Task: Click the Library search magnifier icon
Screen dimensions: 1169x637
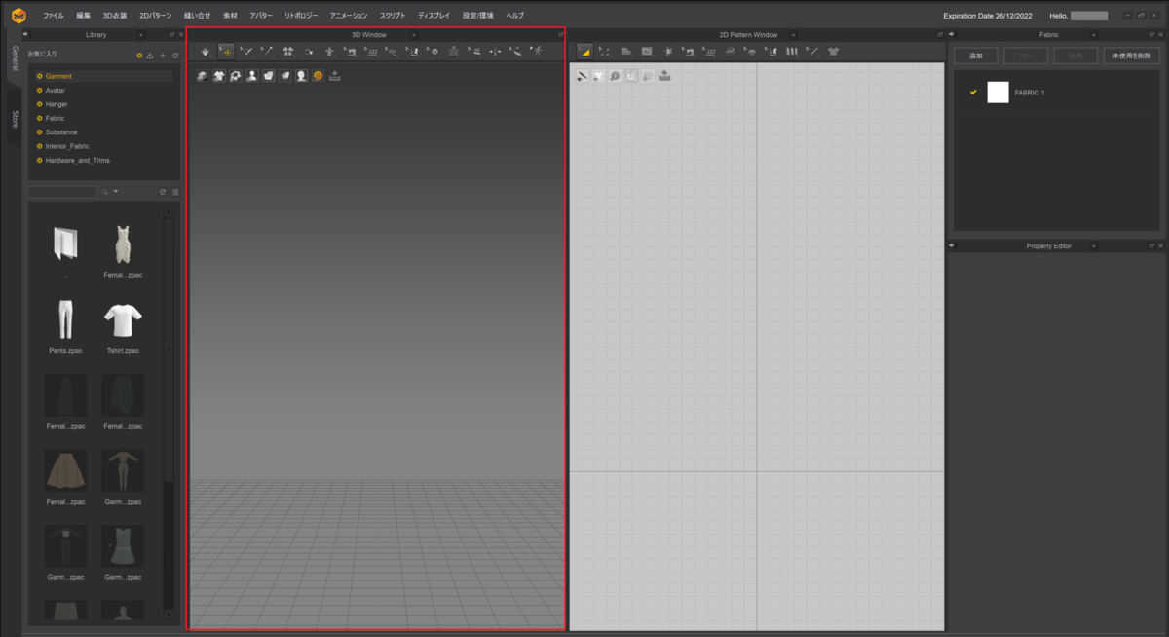Action: click(105, 192)
